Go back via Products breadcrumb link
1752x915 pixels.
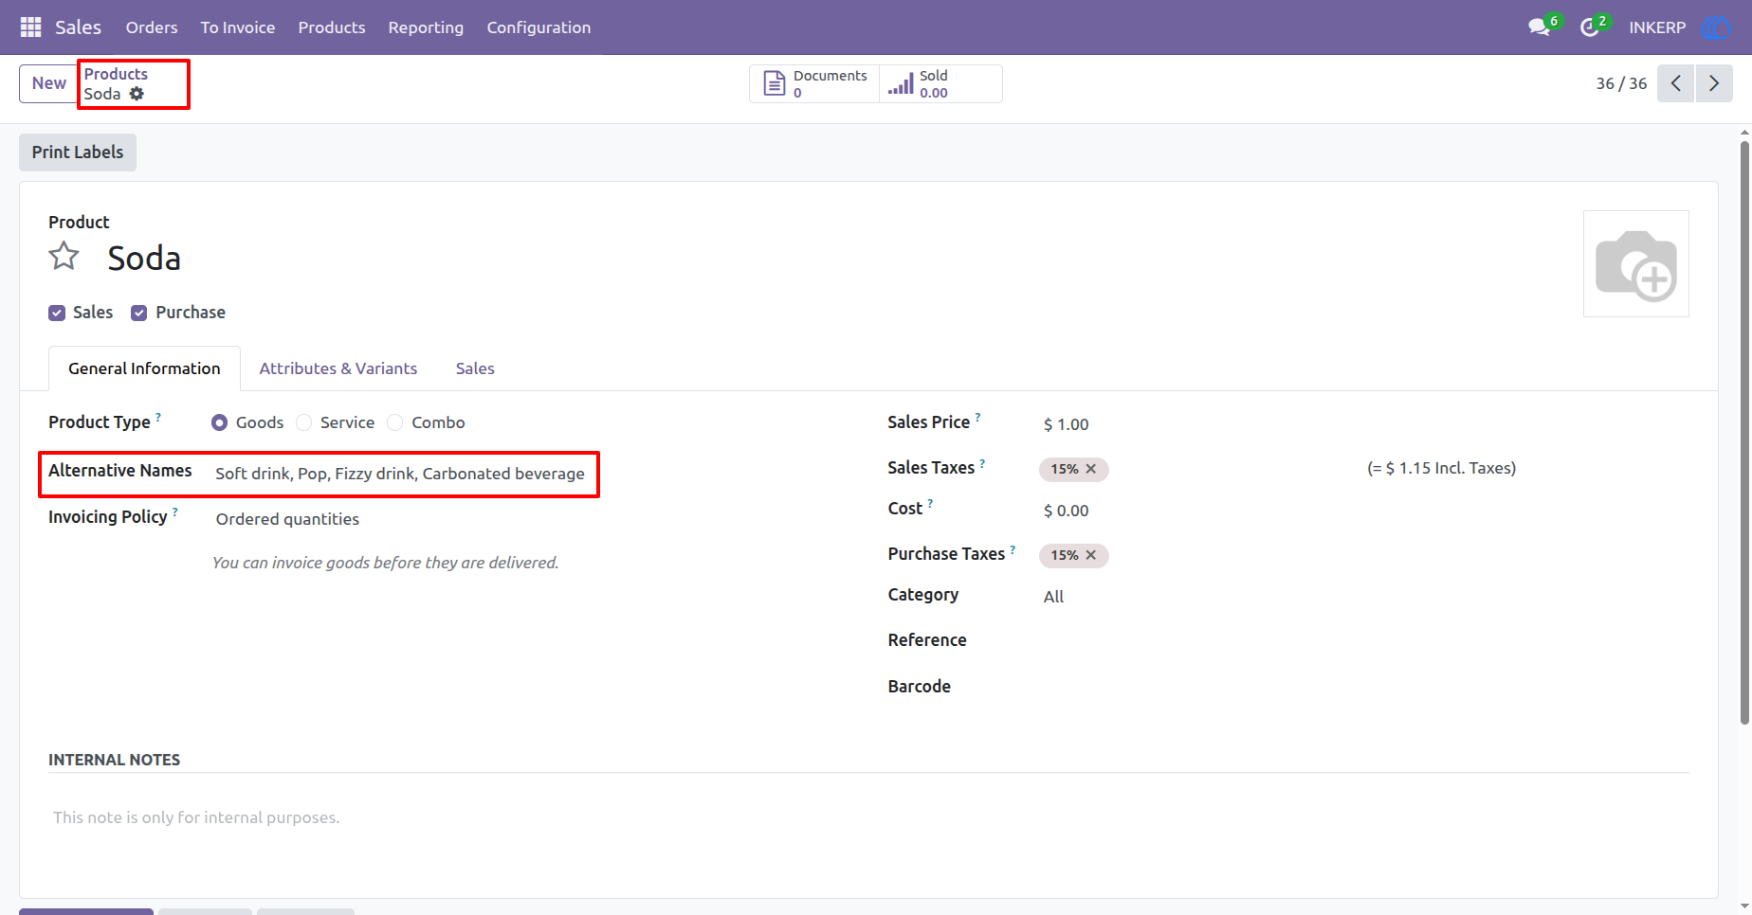click(116, 74)
